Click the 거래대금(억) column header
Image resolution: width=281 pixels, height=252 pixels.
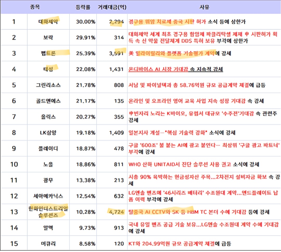[x=112, y=7]
